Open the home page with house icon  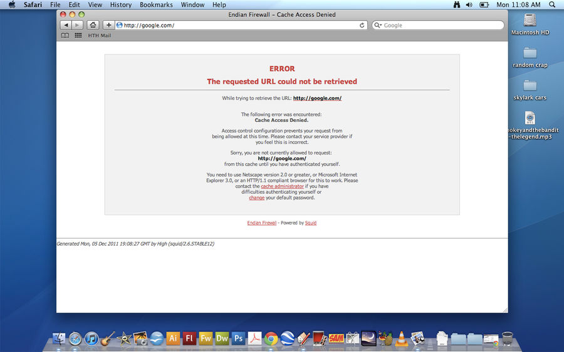93,25
